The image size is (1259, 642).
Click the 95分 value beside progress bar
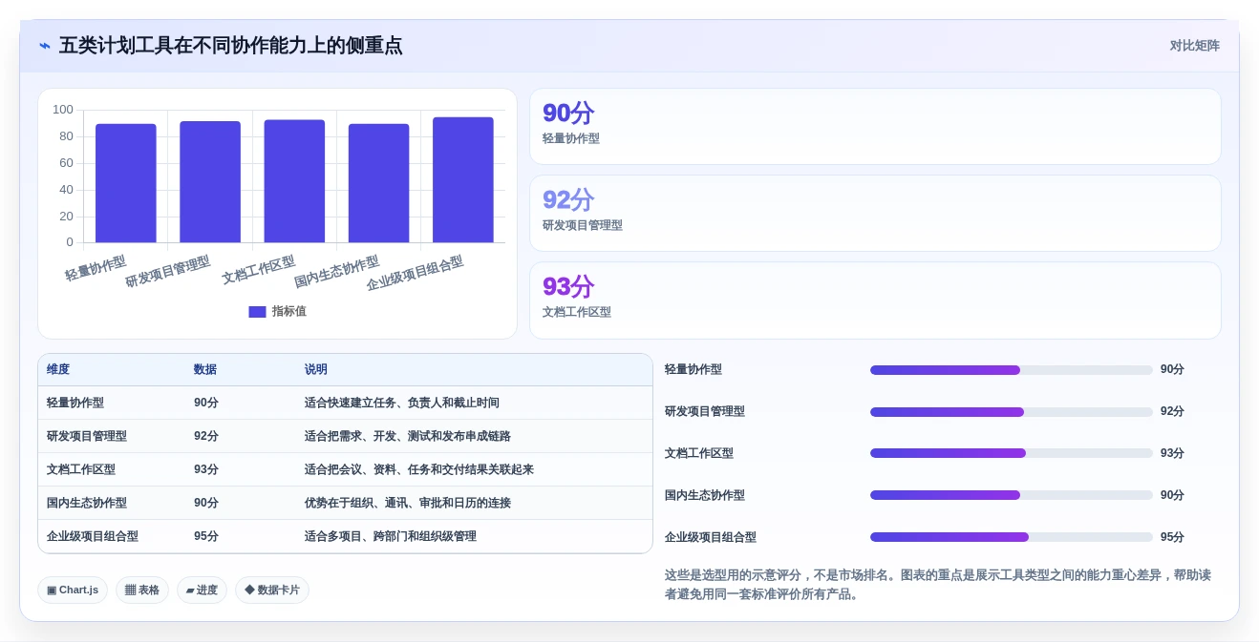pos(1172,537)
